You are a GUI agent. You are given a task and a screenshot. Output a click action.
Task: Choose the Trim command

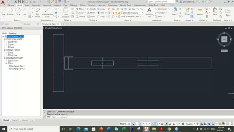coord(101,13)
